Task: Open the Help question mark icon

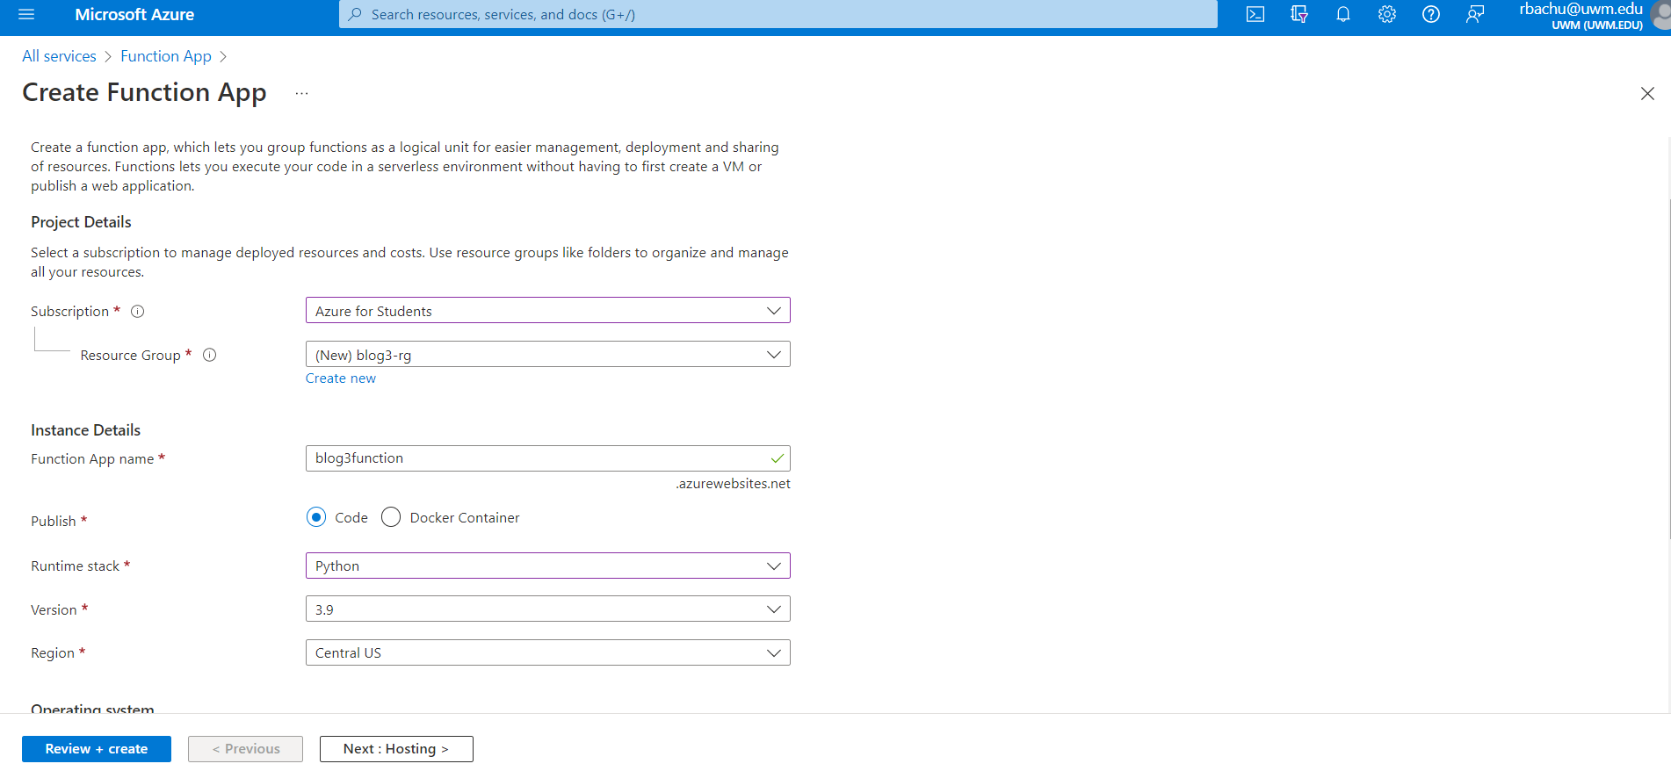Action: 1431,14
